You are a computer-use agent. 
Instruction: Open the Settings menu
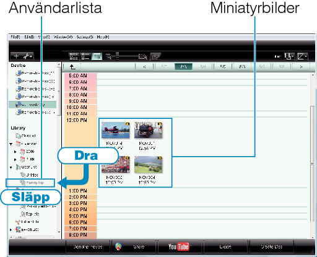(x=85, y=37)
